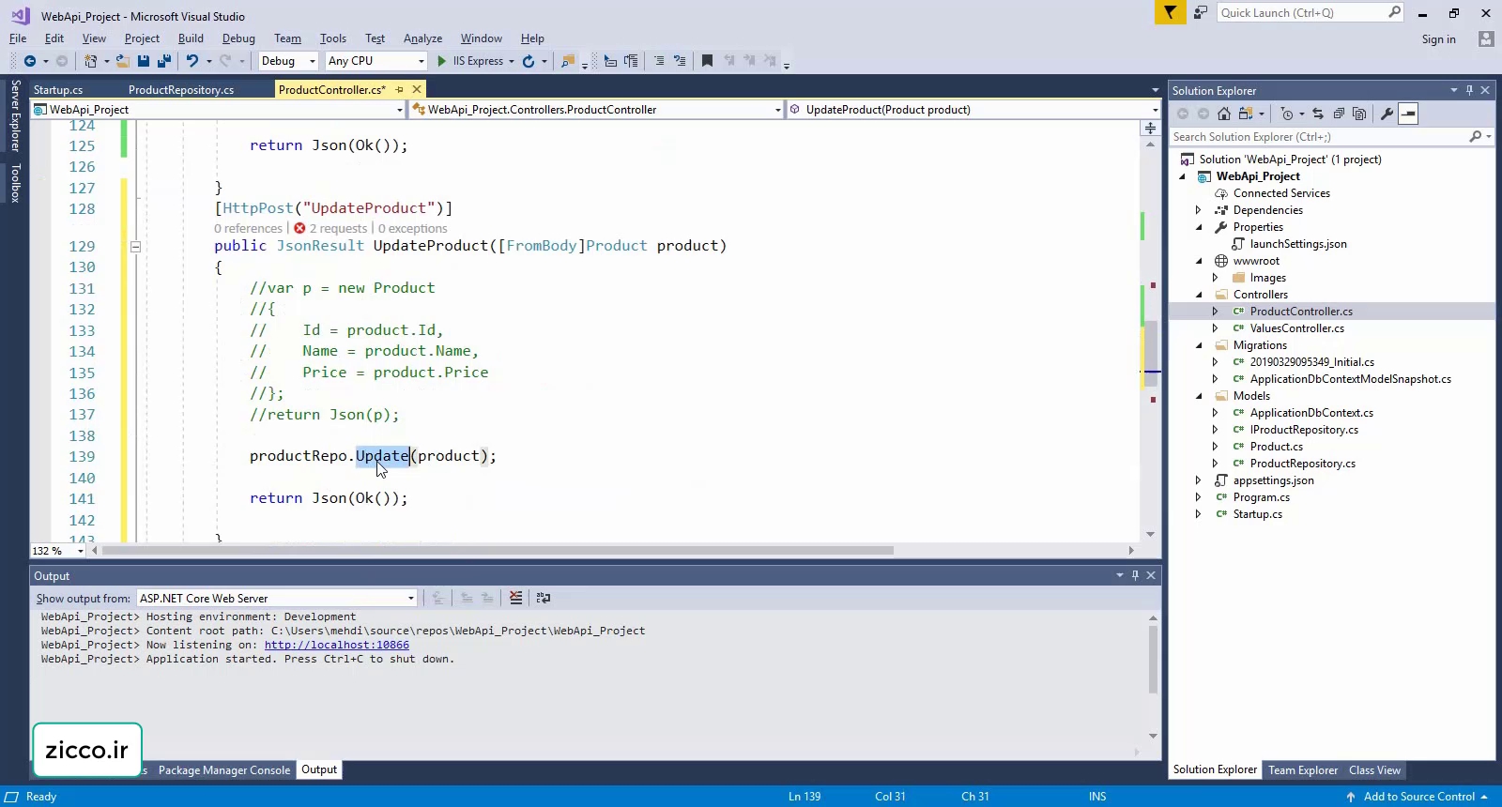
Task: Open the localhost:10866 link in Output
Action: point(336,645)
